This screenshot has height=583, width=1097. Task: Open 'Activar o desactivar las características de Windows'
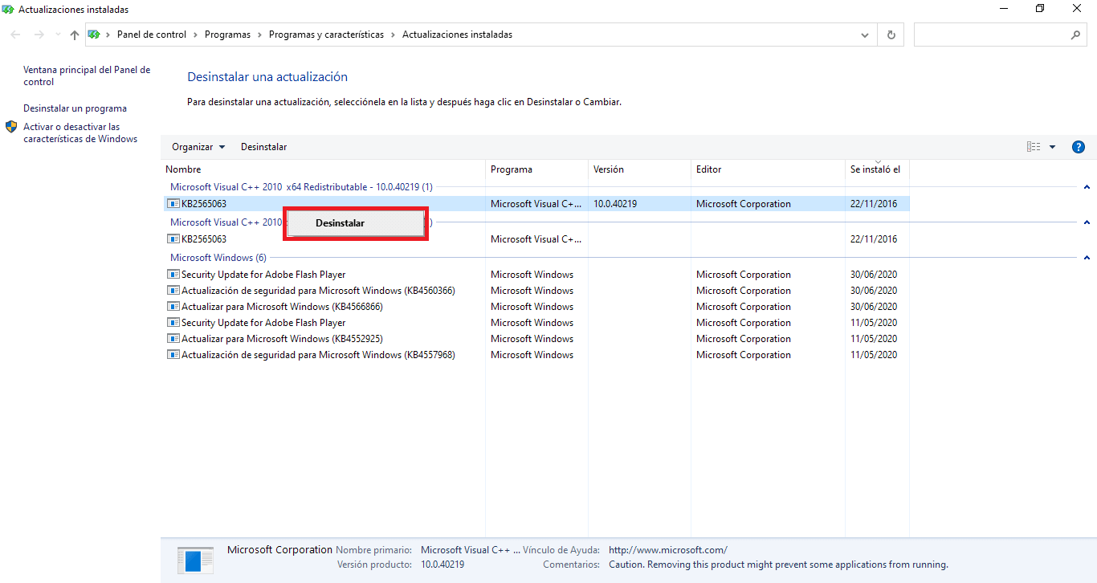click(x=80, y=133)
